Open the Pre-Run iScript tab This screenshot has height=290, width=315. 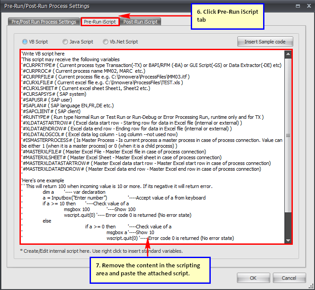[100, 22]
